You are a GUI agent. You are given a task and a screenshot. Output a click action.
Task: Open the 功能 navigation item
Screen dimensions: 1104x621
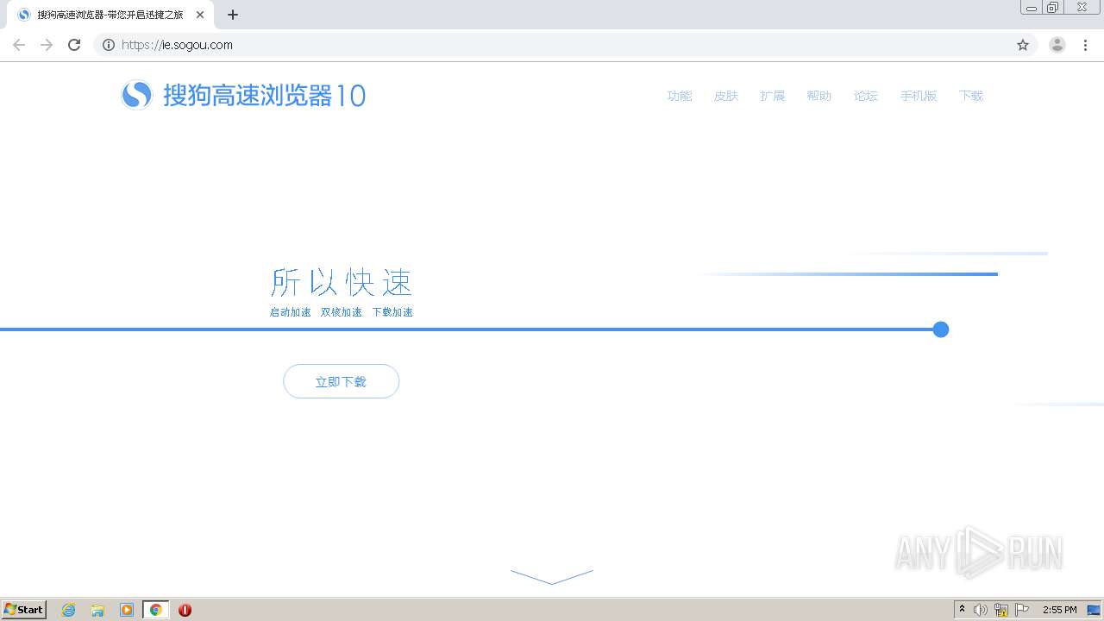680,96
